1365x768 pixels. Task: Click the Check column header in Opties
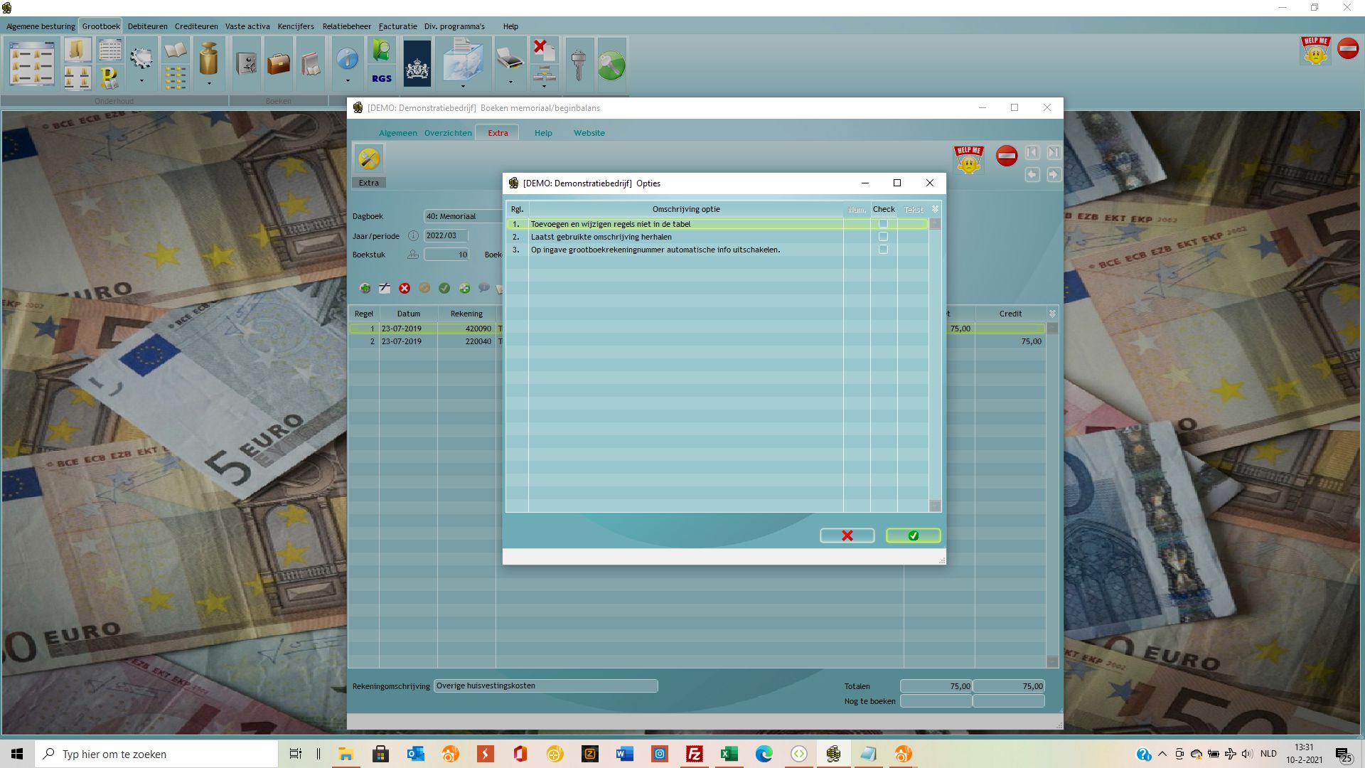click(x=884, y=209)
